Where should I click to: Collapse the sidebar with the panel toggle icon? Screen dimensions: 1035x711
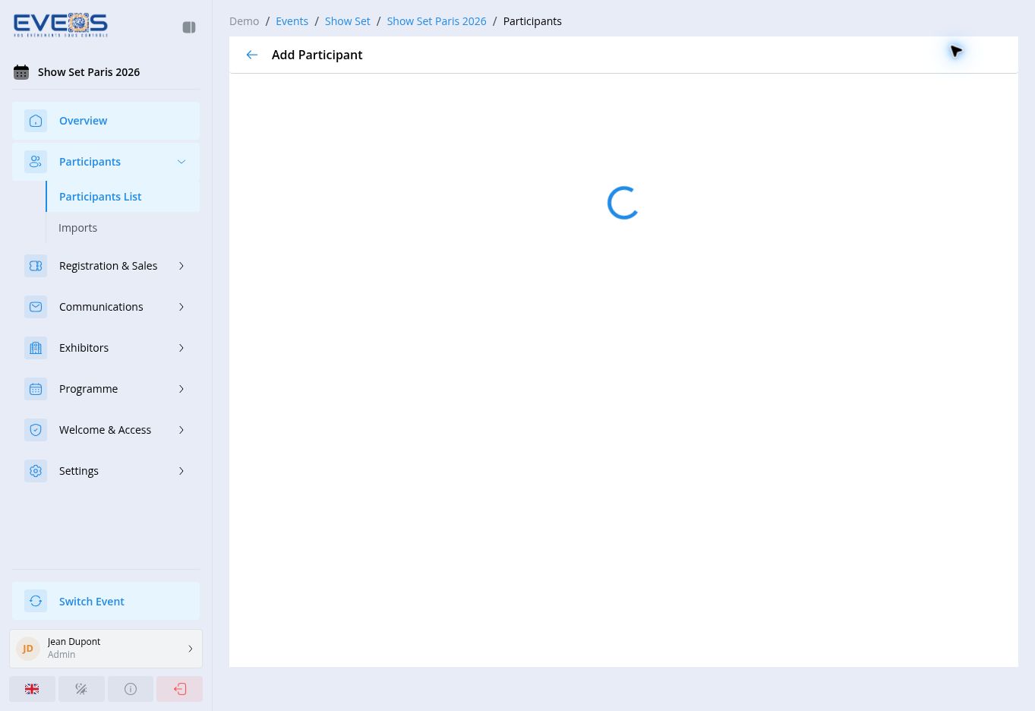point(189,27)
